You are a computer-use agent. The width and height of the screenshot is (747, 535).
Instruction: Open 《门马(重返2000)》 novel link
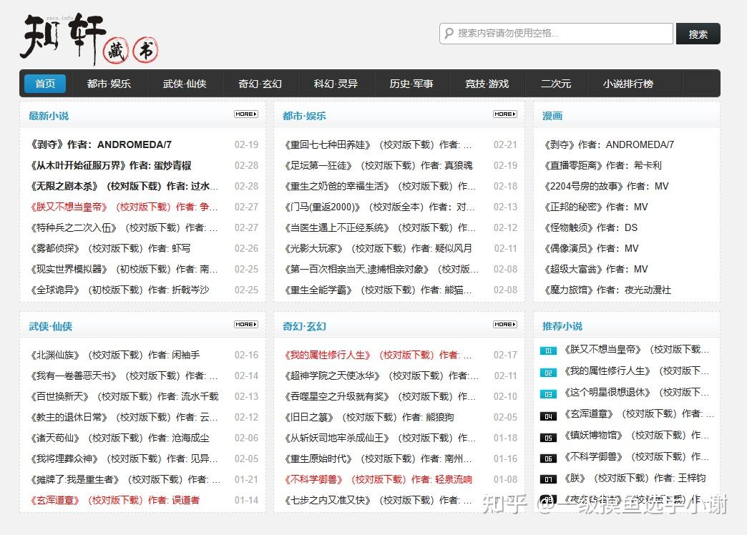pos(379,207)
